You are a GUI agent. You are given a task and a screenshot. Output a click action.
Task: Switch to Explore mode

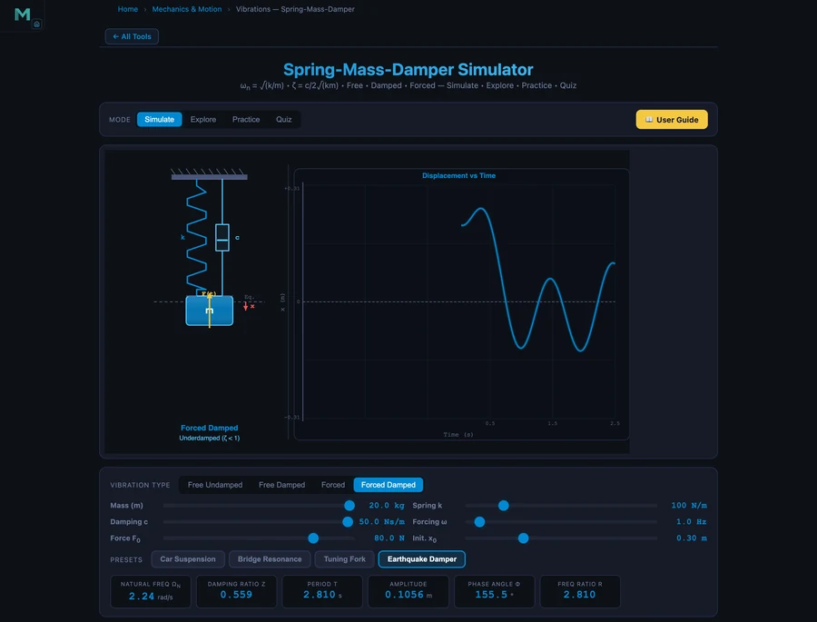tap(203, 119)
